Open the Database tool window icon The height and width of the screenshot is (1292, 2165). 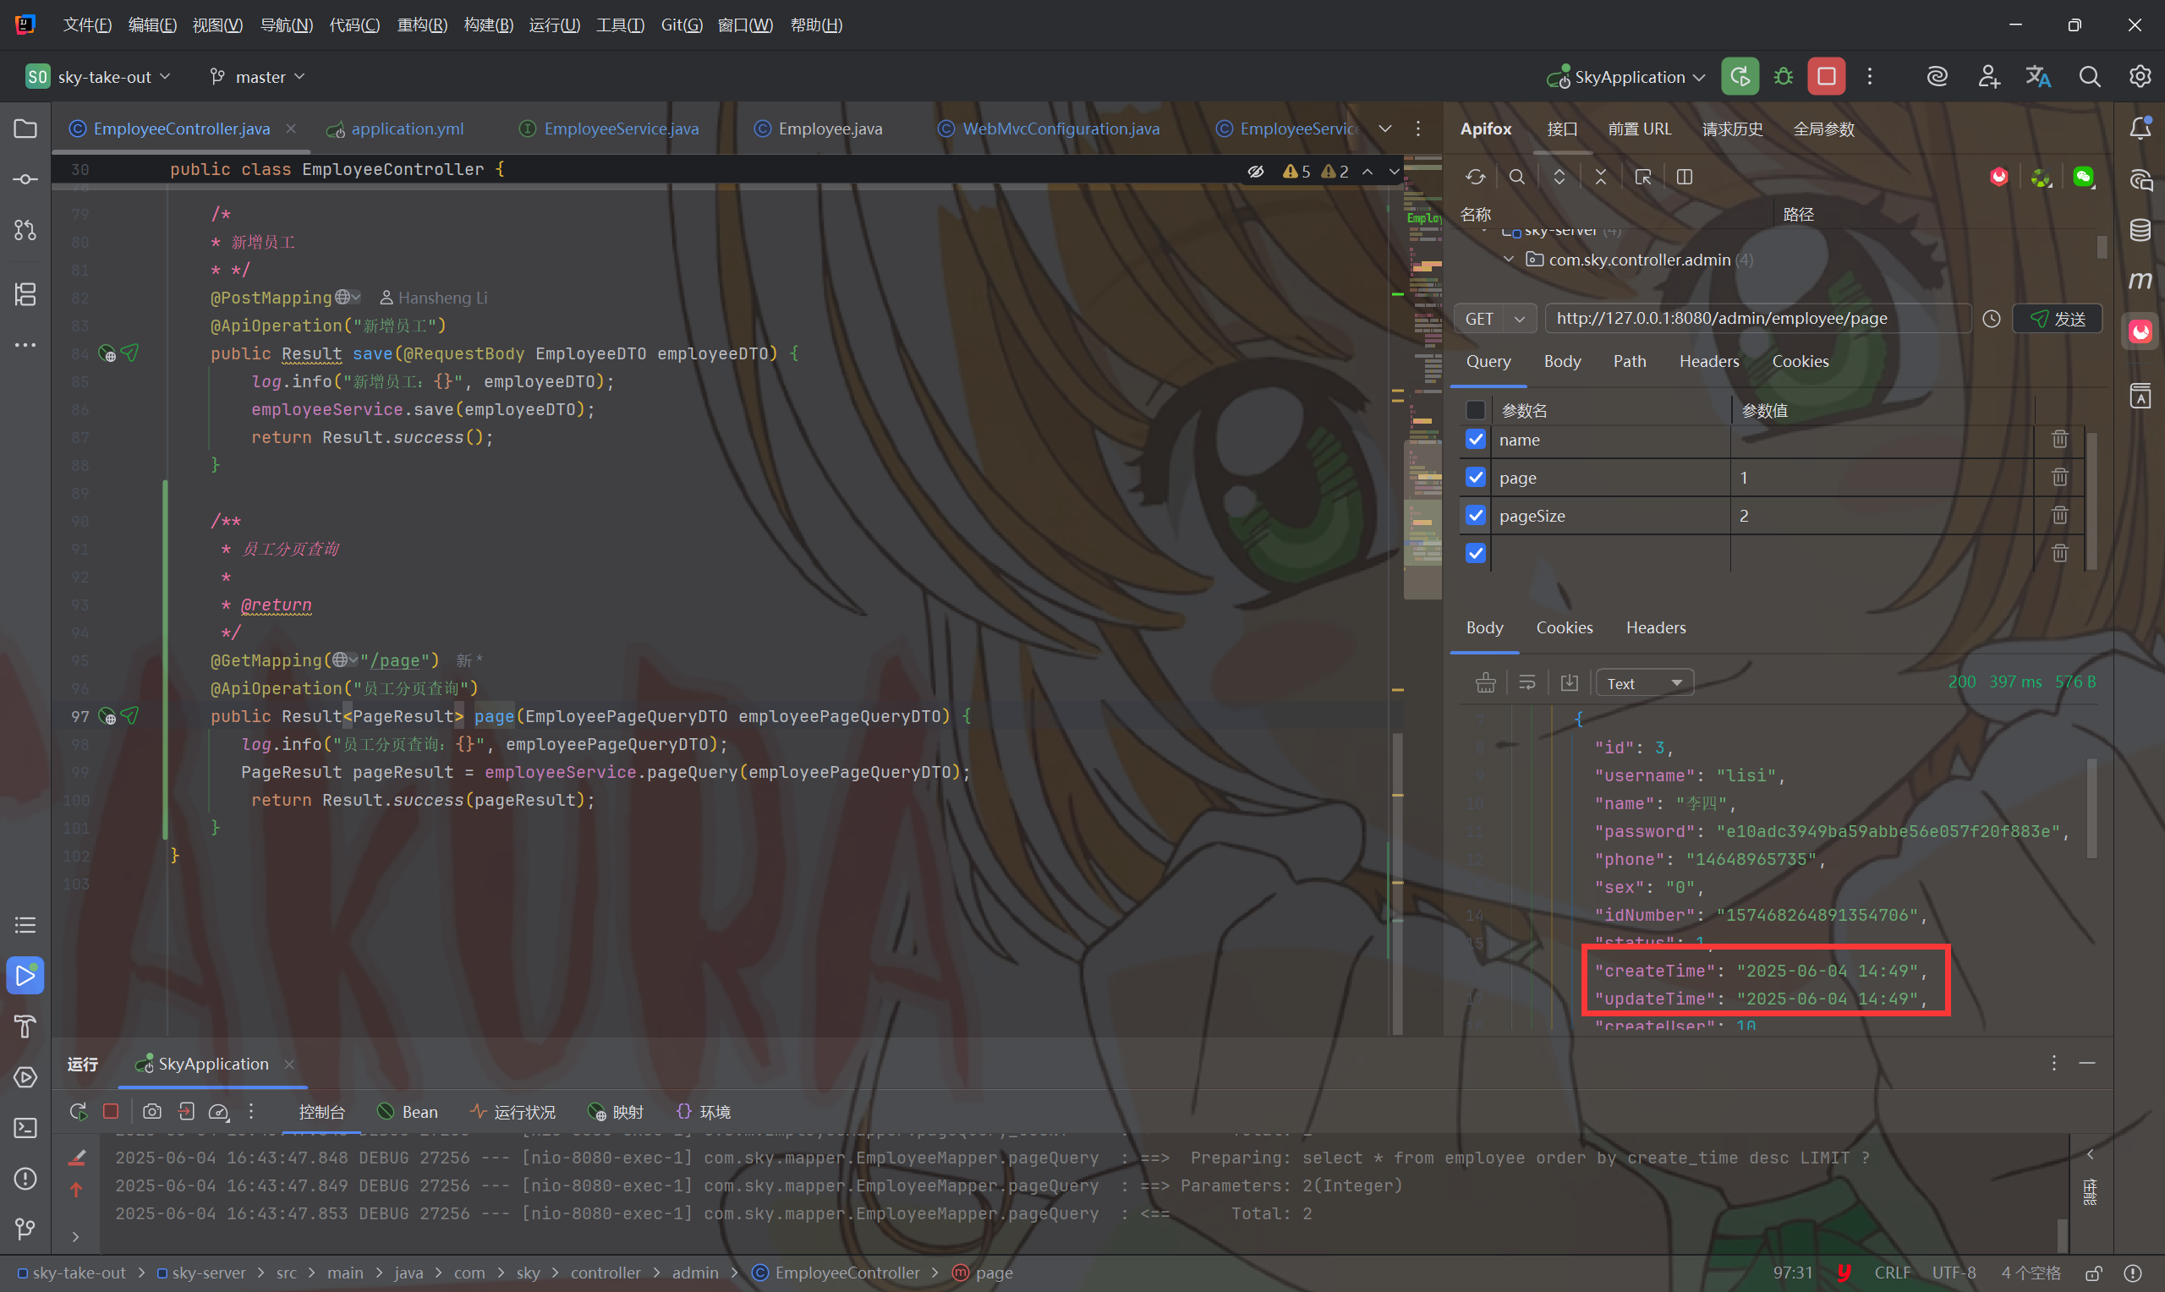(x=2140, y=230)
